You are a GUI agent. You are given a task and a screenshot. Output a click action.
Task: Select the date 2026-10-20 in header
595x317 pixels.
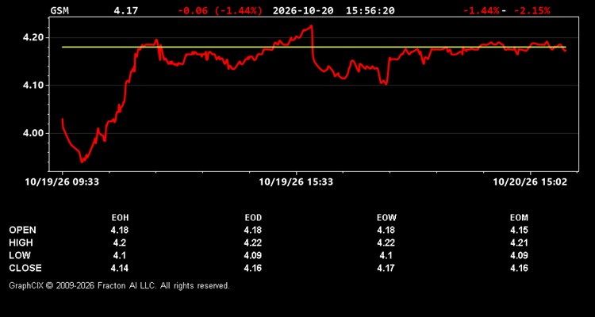point(303,10)
